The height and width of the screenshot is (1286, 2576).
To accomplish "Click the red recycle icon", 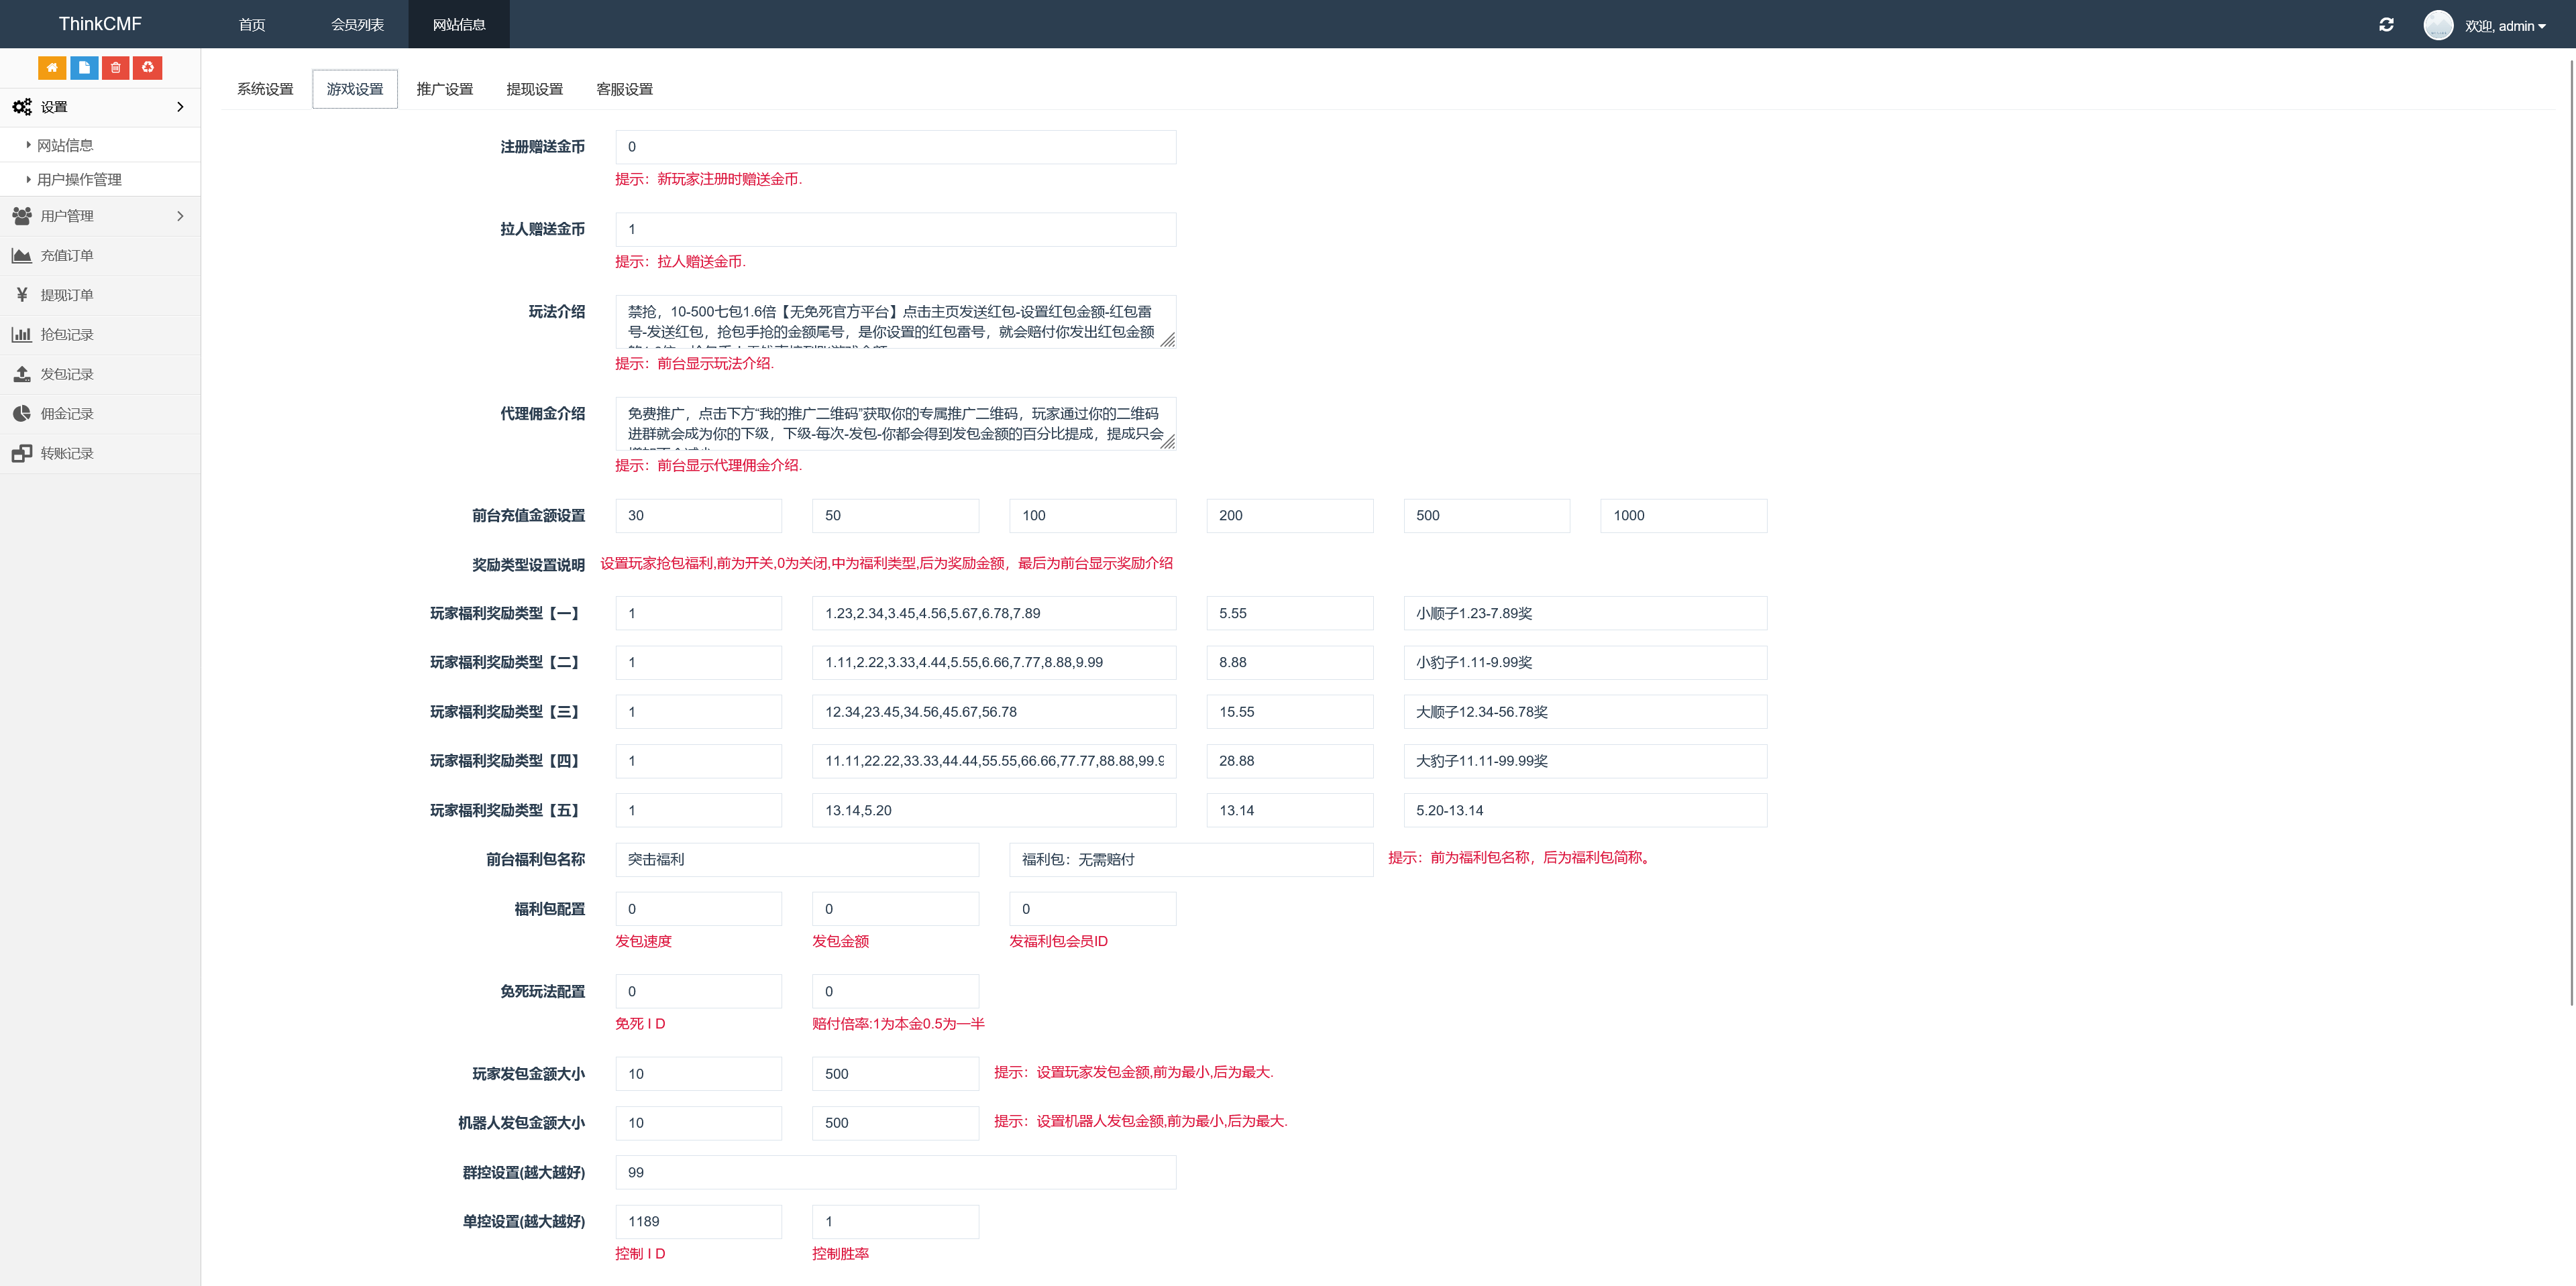I will 148,67.
